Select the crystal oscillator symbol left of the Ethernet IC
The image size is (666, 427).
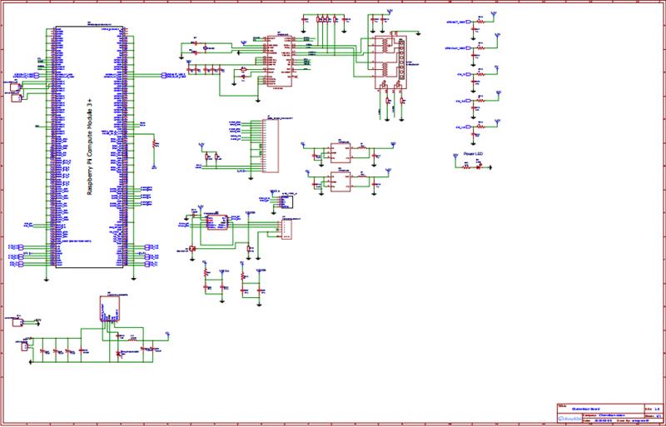(x=206, y=49)
